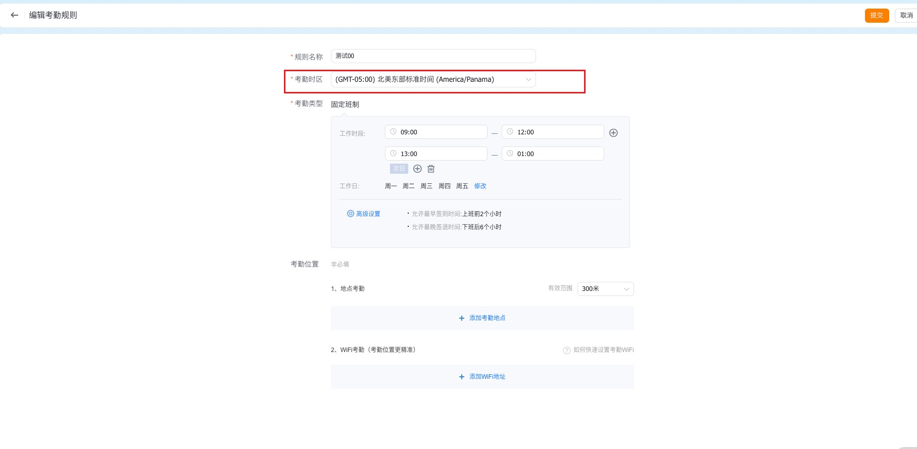Open the 09:00 start time picker
The height and width of the screenshot is (449, 917).
pos(436,132)
